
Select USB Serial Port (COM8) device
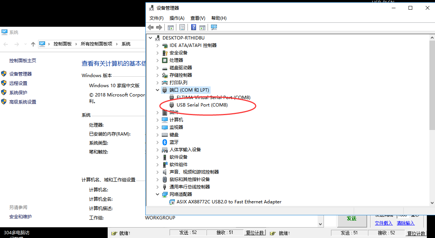point(202,105)
